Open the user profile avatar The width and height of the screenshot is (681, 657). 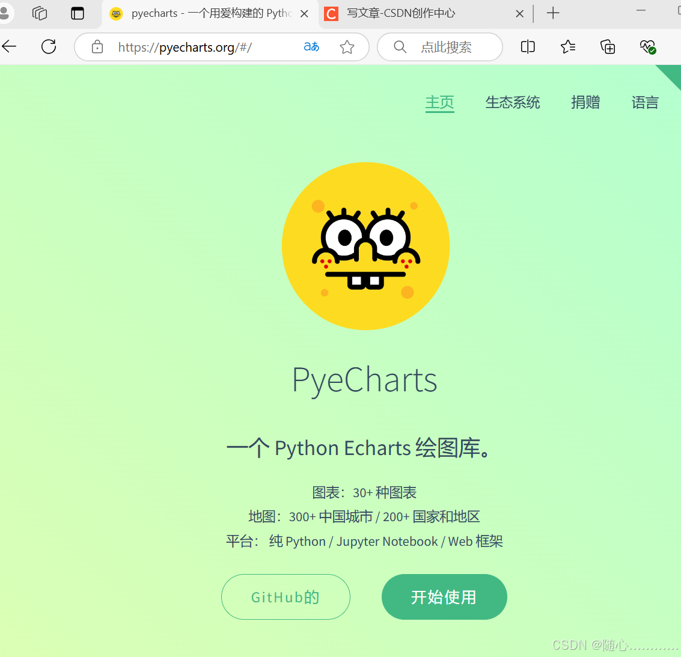pyautogui.click(x=5, y=12)
